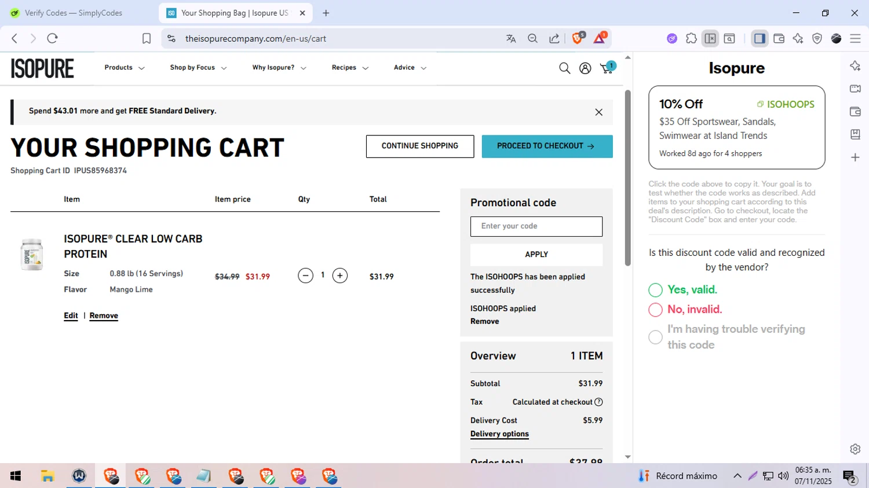Click the APPLY promo code button
The image size is (869, 488).
click(x=536, y=255)
